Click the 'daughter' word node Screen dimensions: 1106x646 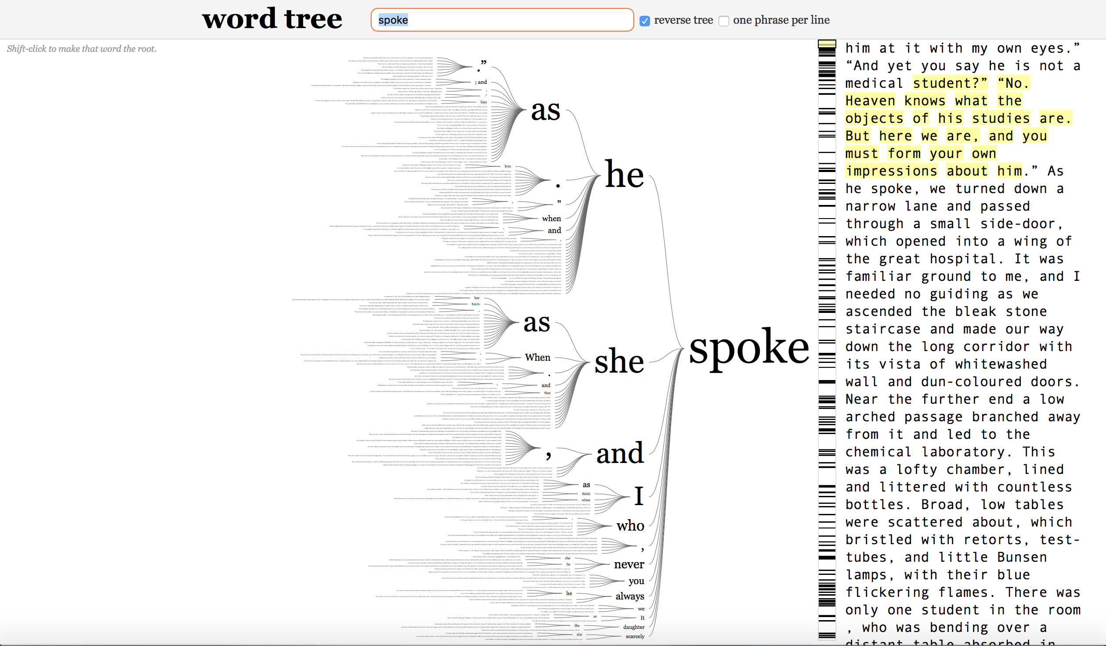click(x=633, y=627)
